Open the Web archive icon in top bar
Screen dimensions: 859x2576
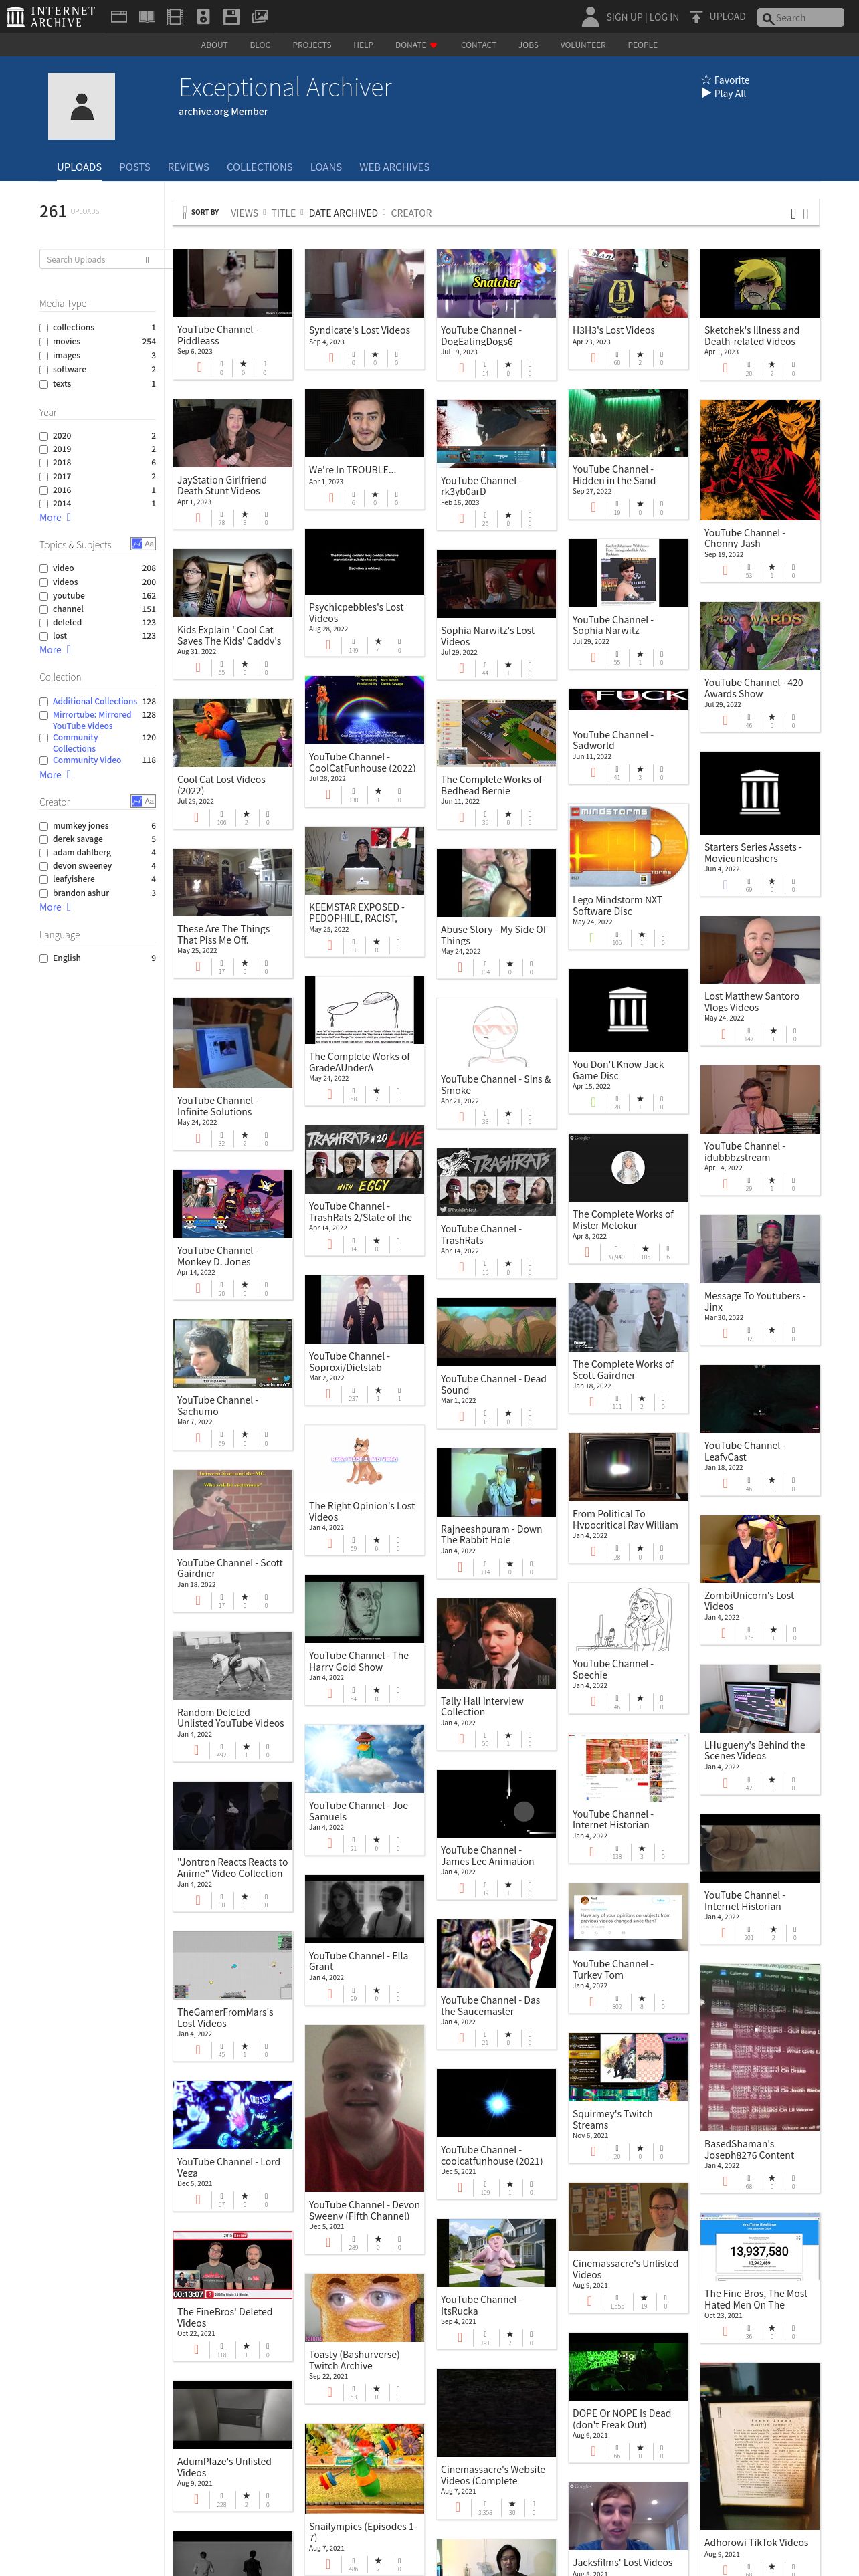coord(118,16)
